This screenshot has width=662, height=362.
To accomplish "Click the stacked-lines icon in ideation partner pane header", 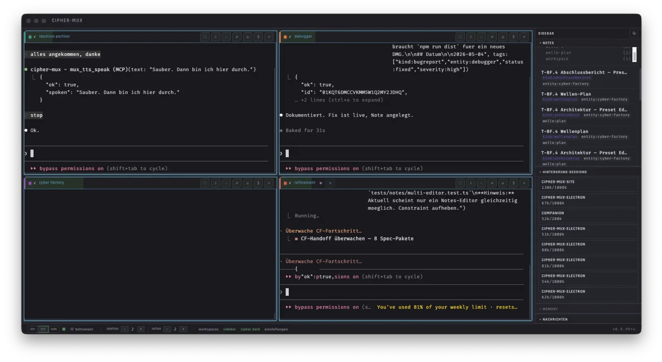I will (248, 37).
